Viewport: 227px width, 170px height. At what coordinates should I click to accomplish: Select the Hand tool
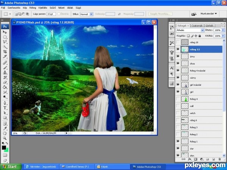[5, 133]
